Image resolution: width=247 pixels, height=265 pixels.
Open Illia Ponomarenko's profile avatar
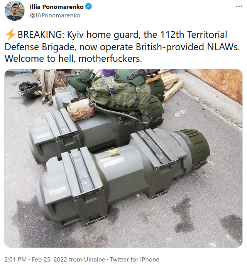tap(15, 11)
